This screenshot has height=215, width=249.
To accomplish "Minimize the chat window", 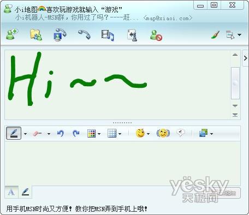I will coord(200,6).
